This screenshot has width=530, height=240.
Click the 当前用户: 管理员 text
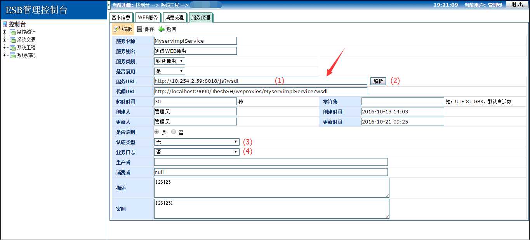tap(483, 5)
